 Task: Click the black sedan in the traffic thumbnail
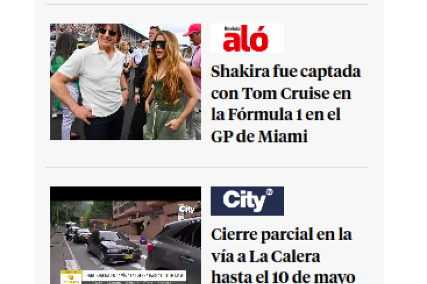(x=114, y=246)
